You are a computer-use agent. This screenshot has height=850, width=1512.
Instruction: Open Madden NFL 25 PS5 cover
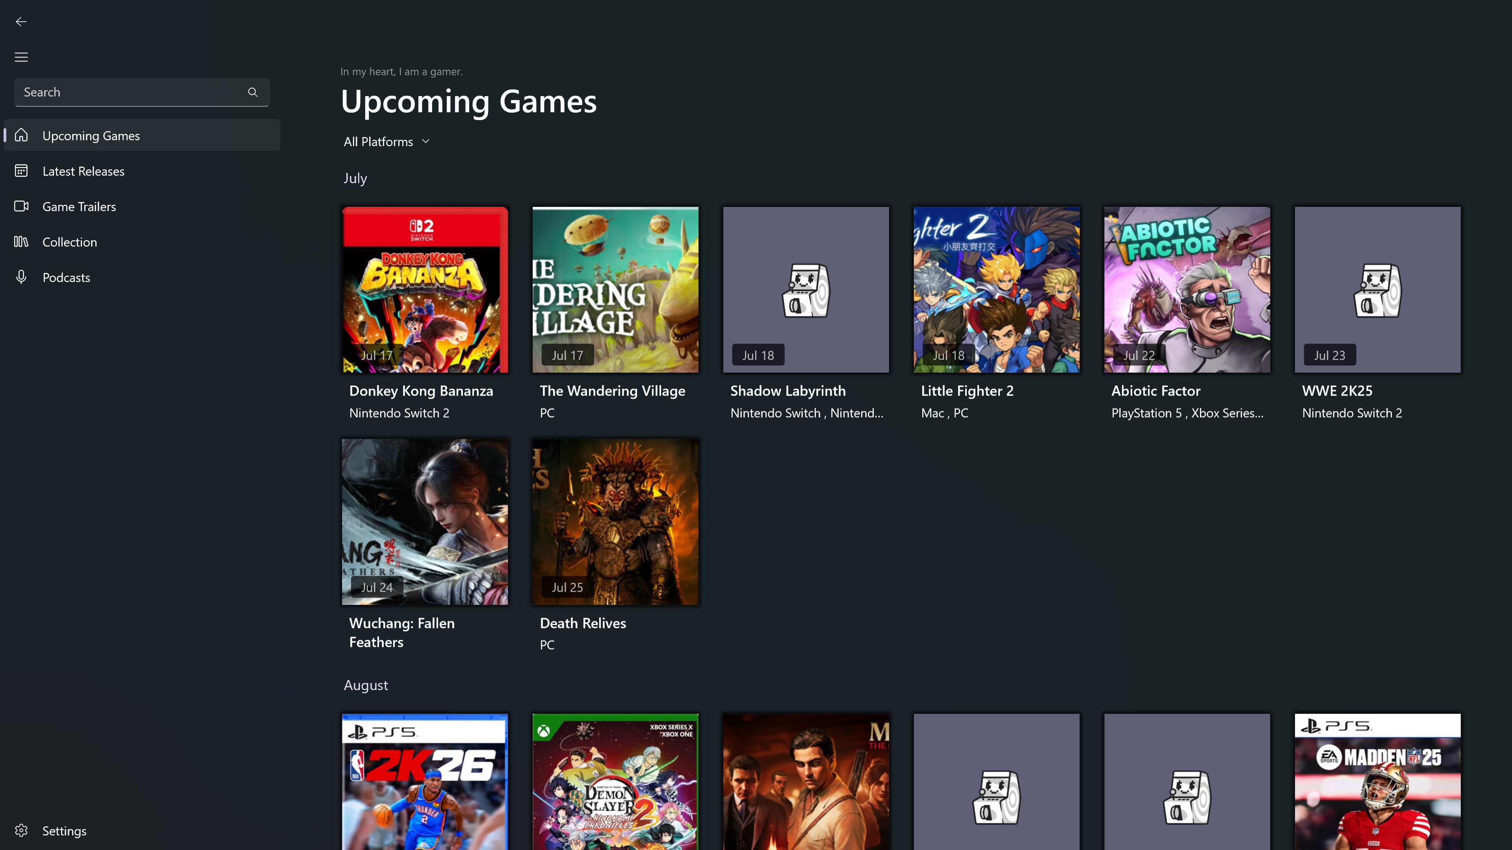coord(1378,782)
